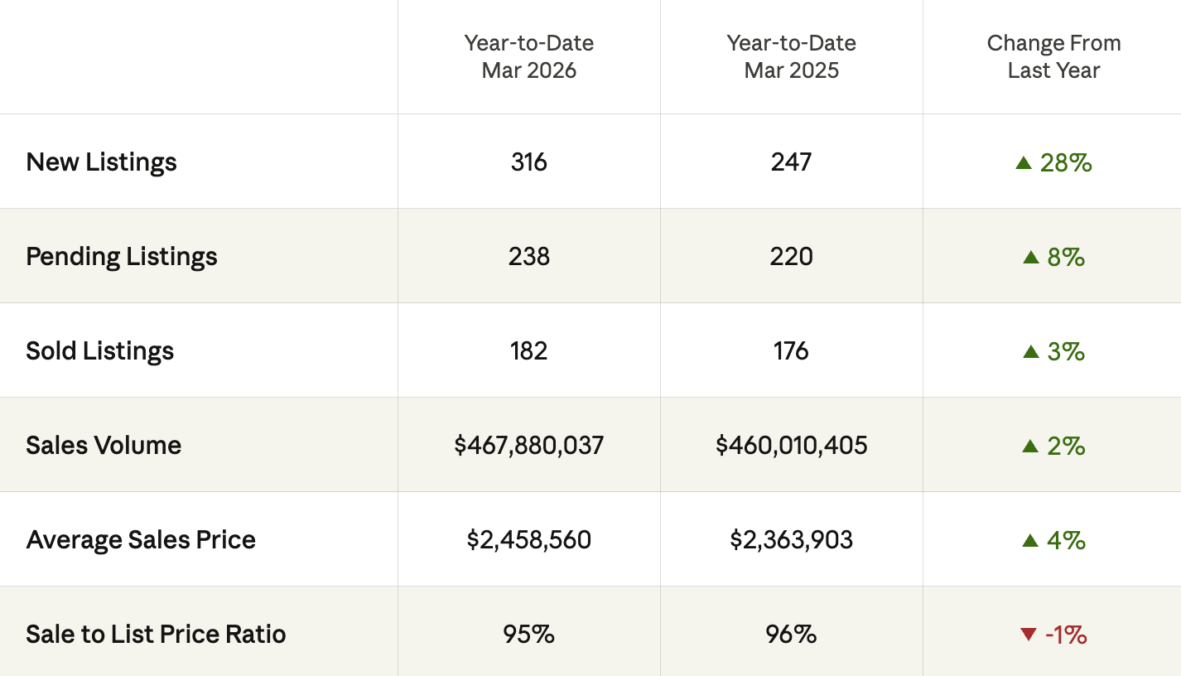Click the Sales Volume row label

(104, 445)
